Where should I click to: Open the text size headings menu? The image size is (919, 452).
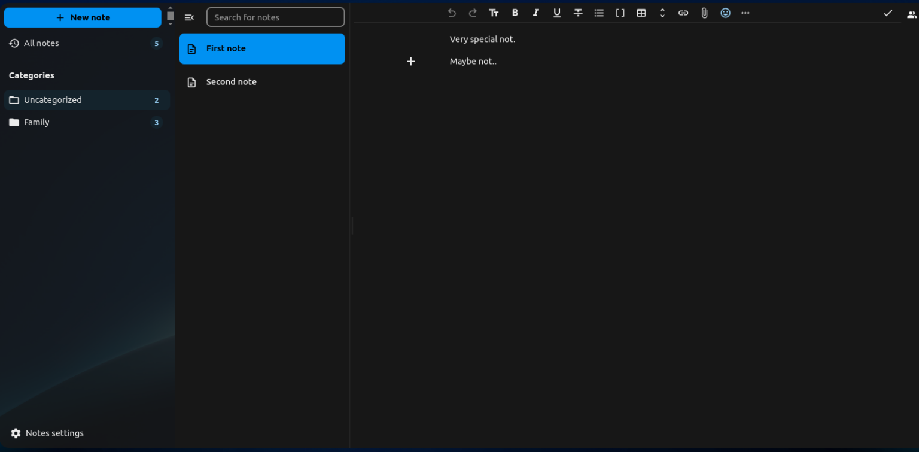(494, 13)
